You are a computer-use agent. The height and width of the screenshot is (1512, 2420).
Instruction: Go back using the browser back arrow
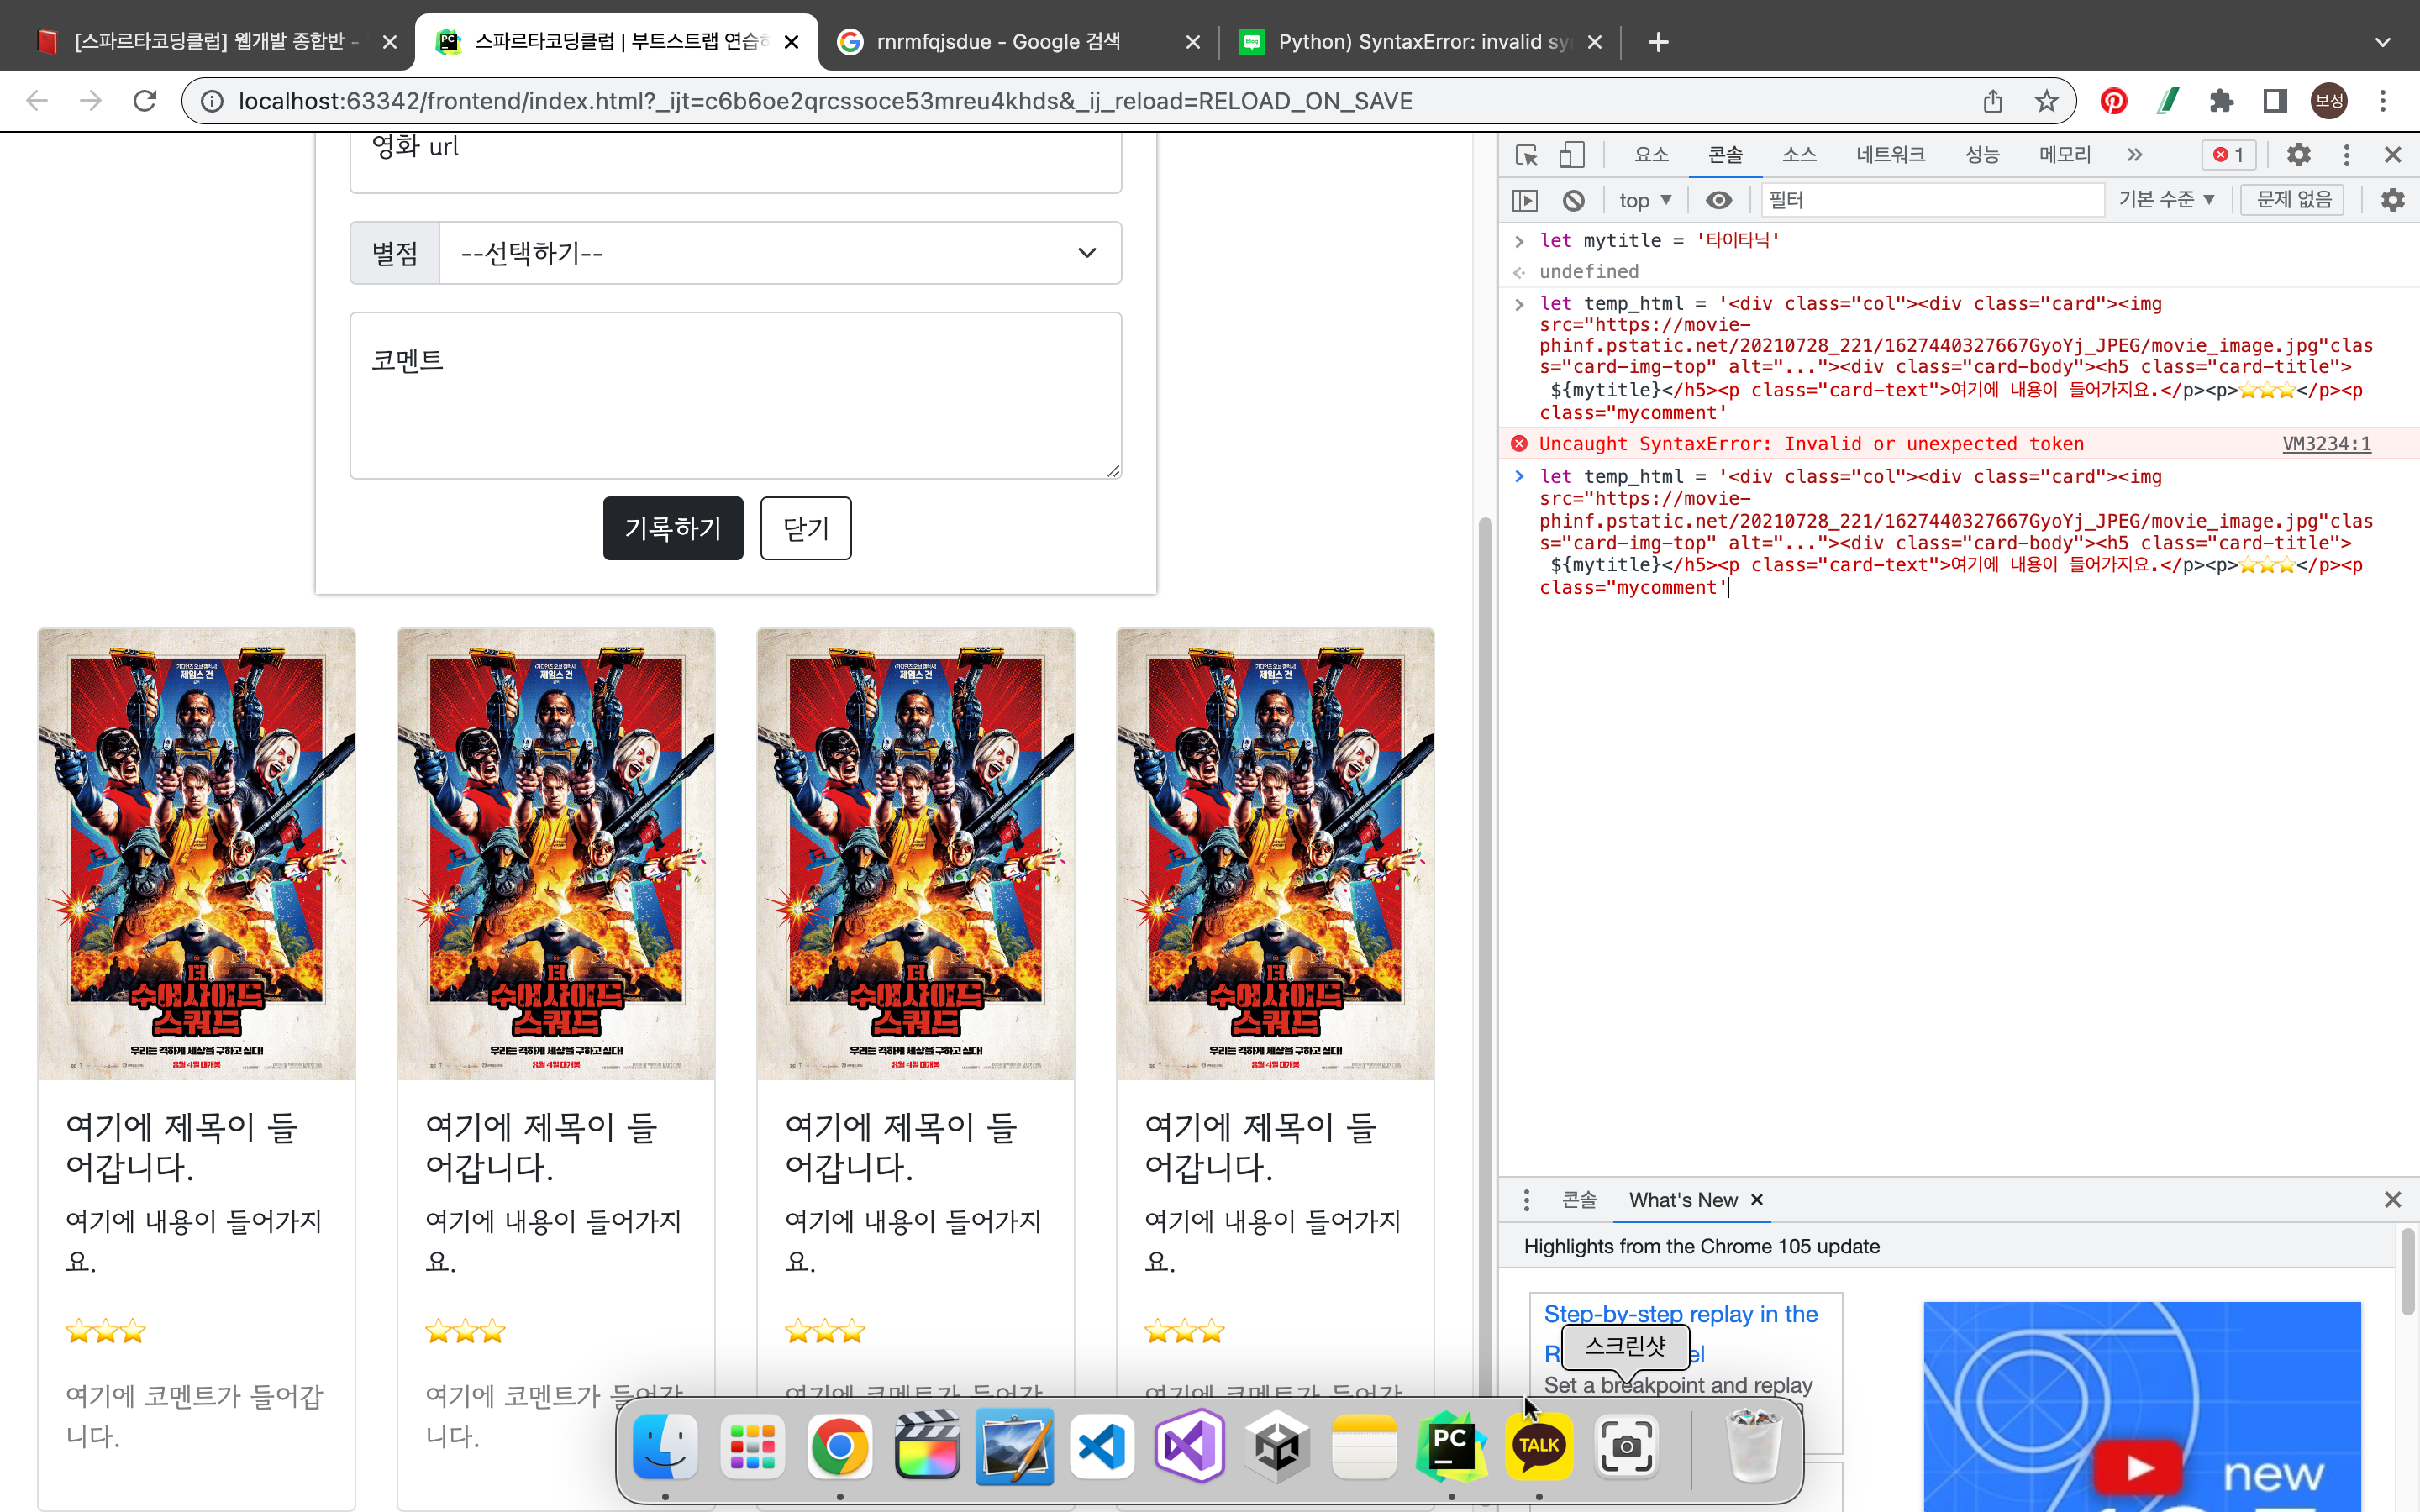point(37,101)
